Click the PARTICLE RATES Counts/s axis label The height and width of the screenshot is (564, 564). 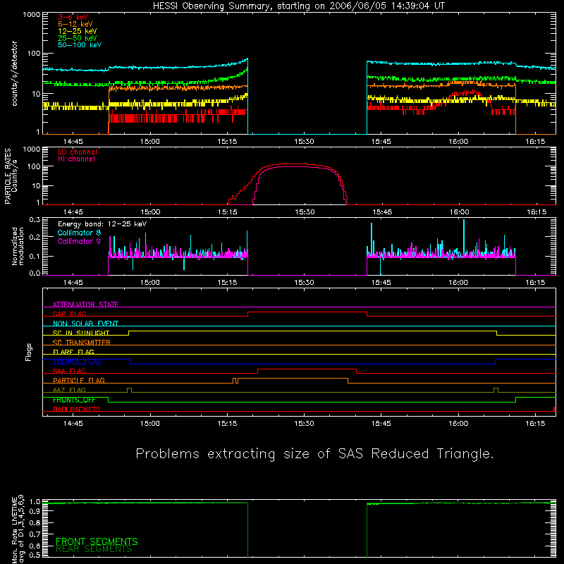pyautogui.click(x=11, y=176)
